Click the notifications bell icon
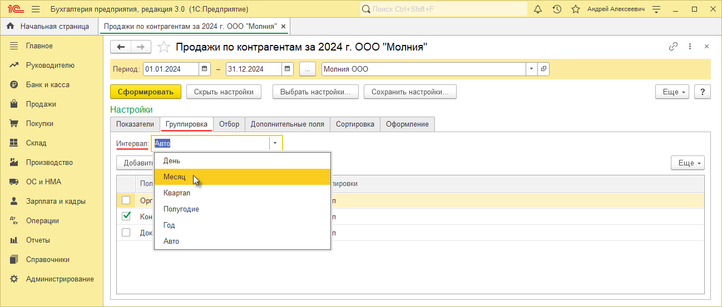Screen dimensions: 722x307 tap(538, 9)
